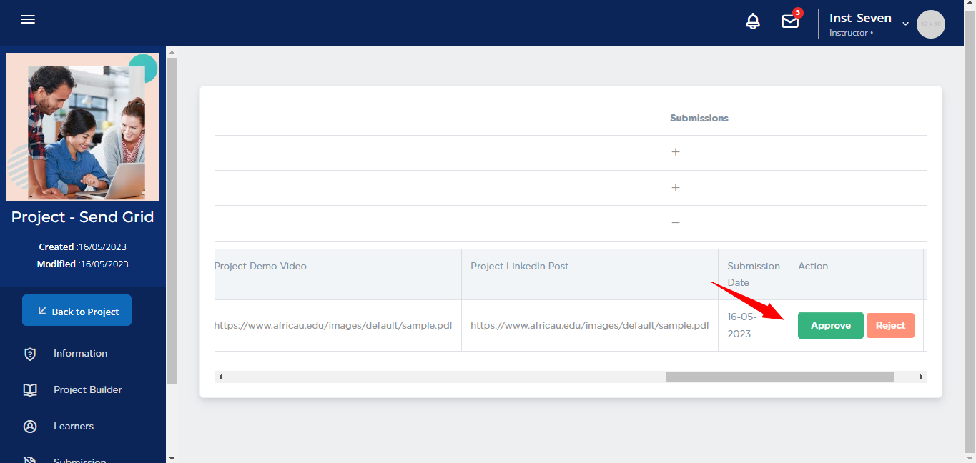Open the Learners menu item
Screen dimensions: 976x463
pos(74,427)
